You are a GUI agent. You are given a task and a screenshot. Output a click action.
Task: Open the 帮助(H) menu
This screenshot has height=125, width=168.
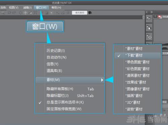point(56,8)
